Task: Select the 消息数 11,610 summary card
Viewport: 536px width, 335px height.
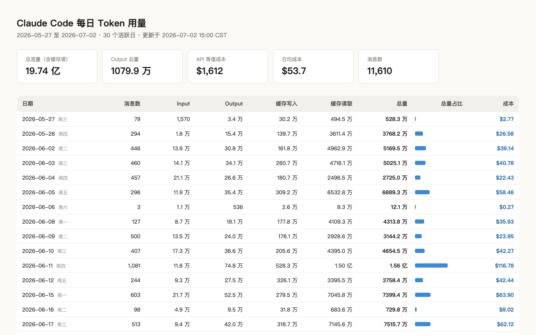Action: pos(399,66)
